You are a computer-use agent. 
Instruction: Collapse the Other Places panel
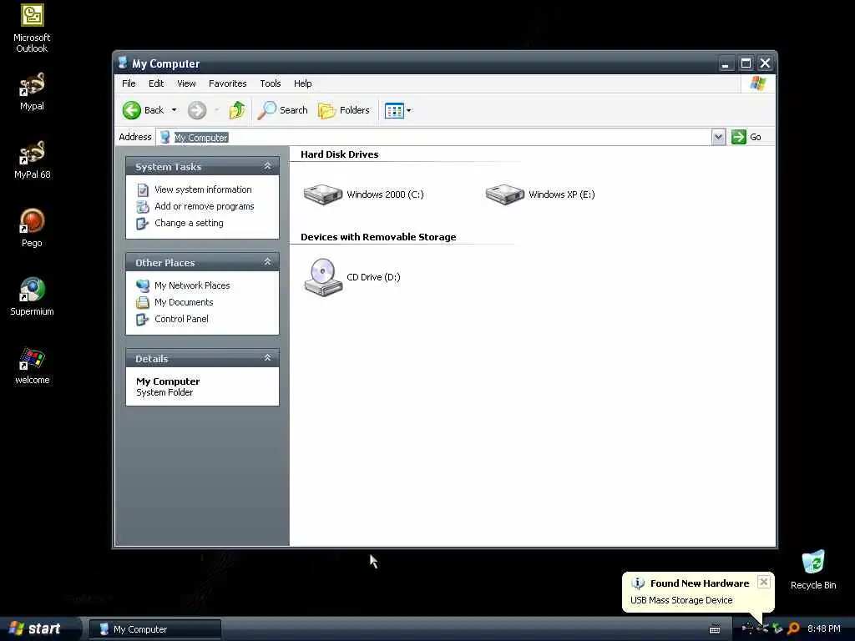pyautogui.click(x=267, y=261)
